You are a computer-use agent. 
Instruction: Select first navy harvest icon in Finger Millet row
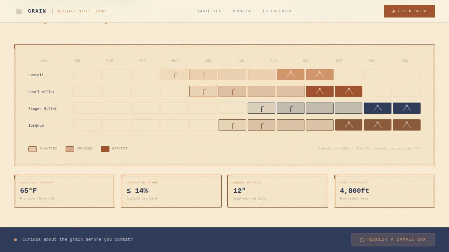pyautogui.click(x=377, y=108)
